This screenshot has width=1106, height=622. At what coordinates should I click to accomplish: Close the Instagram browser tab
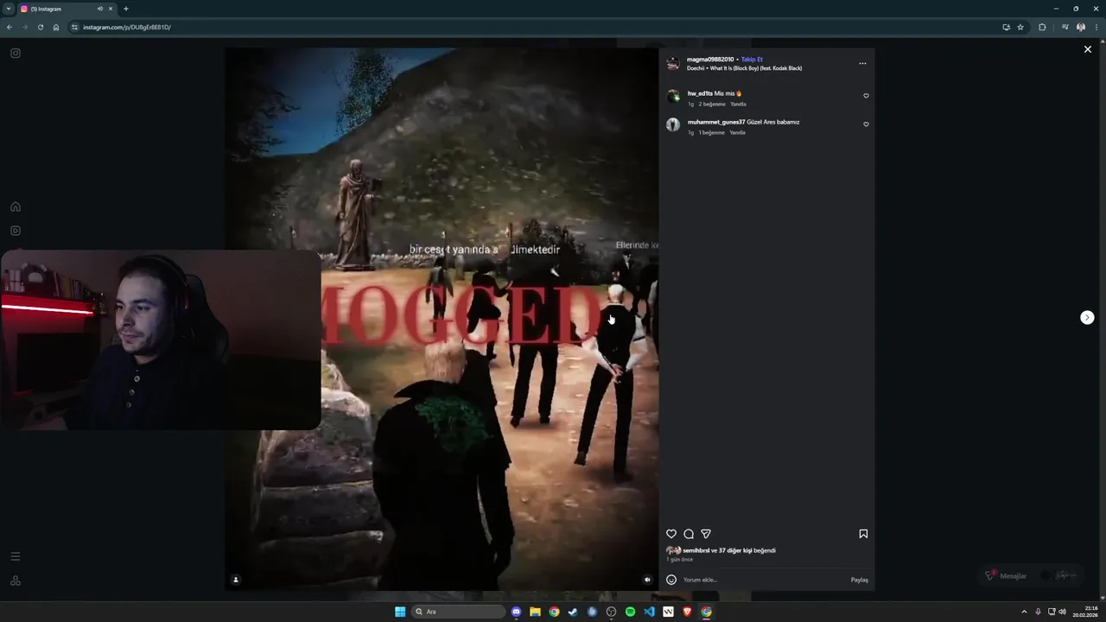(111, 9)
